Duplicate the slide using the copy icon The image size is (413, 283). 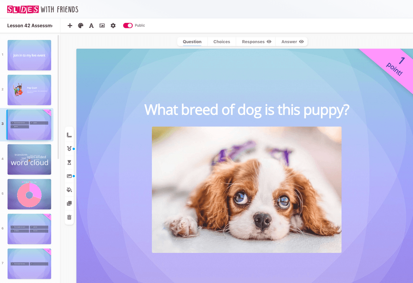pos(69,203)
